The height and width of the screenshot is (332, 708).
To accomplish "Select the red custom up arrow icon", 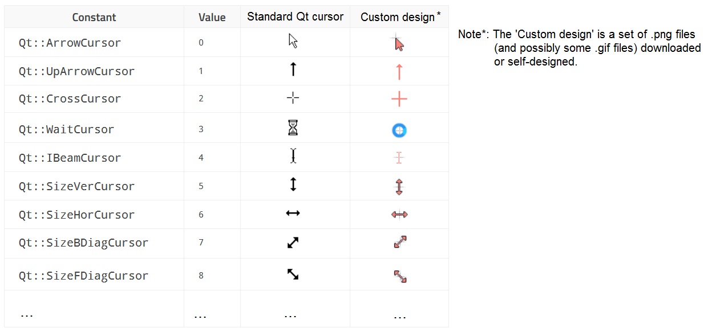I will [x=399, y=72].
